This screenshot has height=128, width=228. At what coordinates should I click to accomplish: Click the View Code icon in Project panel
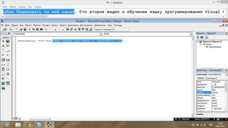point(198,38)
